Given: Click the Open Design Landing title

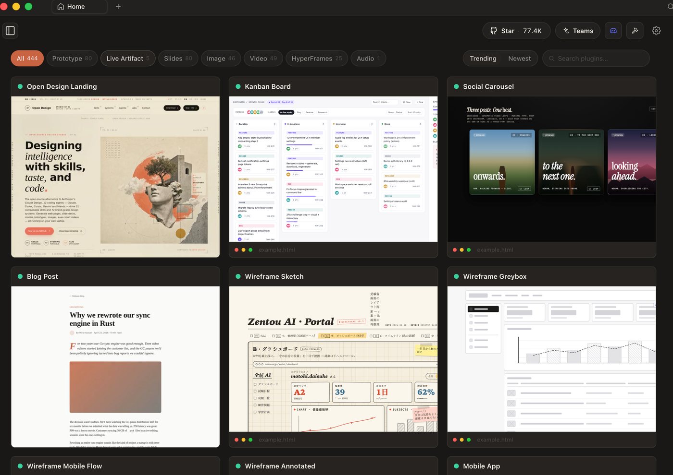Looking at the screenshot, I should click(x=62, y=86).
